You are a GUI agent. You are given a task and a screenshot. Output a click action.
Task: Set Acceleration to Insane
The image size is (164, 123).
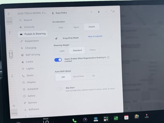(92, 27)
